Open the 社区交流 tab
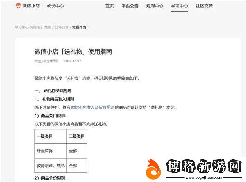 tap(204, 6)
